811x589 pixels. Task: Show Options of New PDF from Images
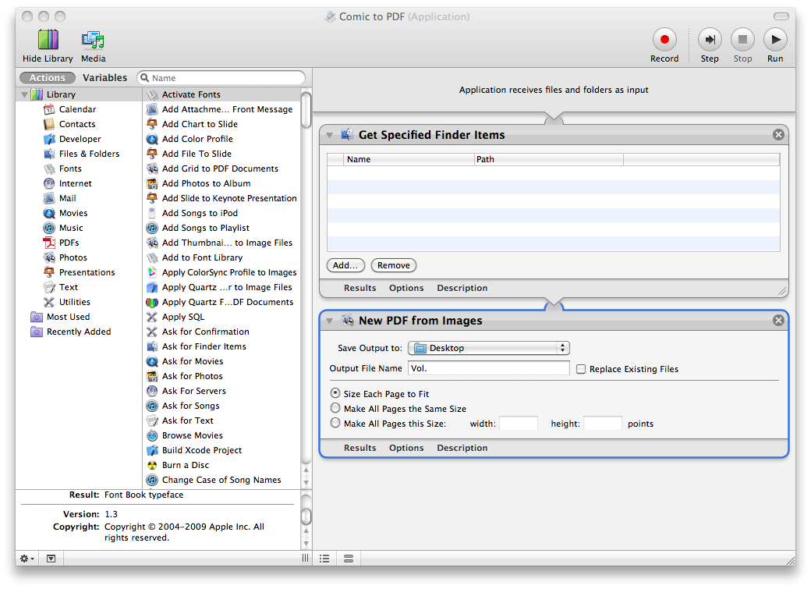tap(406, 448)
